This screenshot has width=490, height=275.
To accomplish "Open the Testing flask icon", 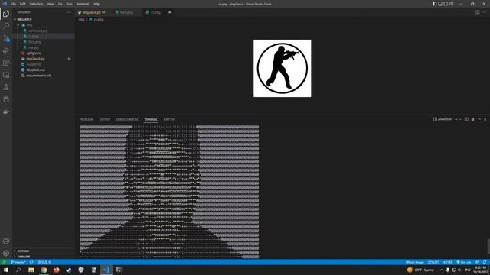I will (x=6, y=87).
